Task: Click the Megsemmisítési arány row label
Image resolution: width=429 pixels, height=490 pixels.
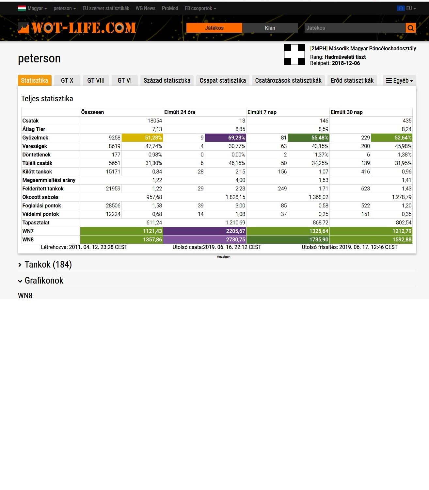Action: click(49, 180)
